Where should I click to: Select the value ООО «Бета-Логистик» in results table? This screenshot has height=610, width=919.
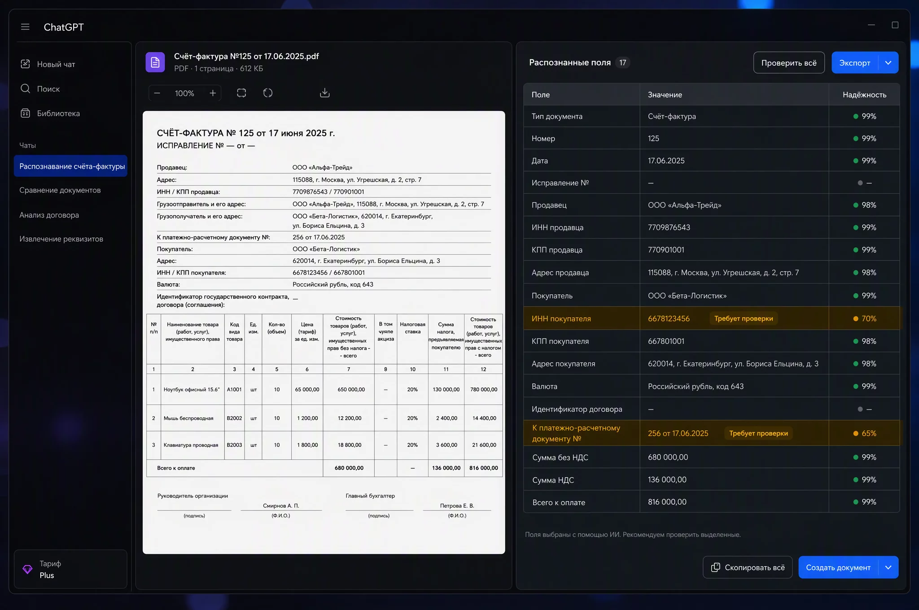[x=687, y=296]
